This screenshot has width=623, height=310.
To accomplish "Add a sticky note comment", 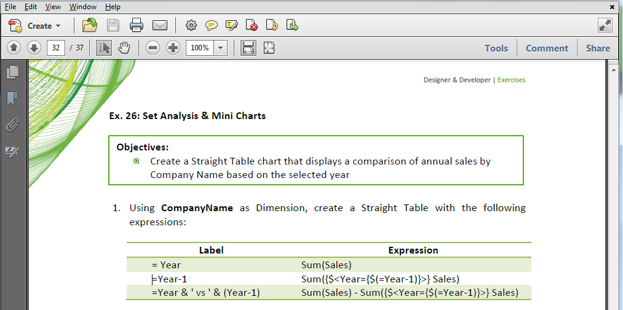I will pyautogui.click(x=212, y=26).
